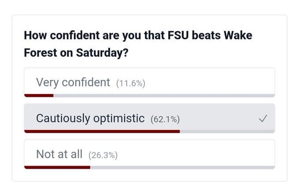This screenshot has height=196, width=299.
Task: Click the poll question heading text
Action: [x=138, y=44]
